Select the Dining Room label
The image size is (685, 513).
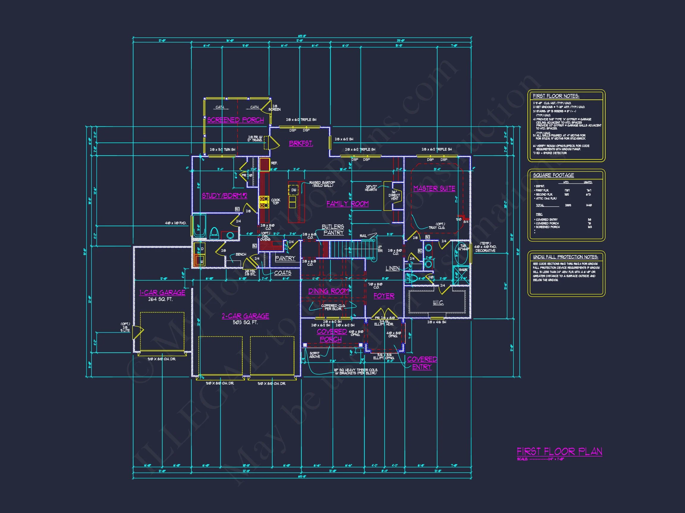click(329, 291)
